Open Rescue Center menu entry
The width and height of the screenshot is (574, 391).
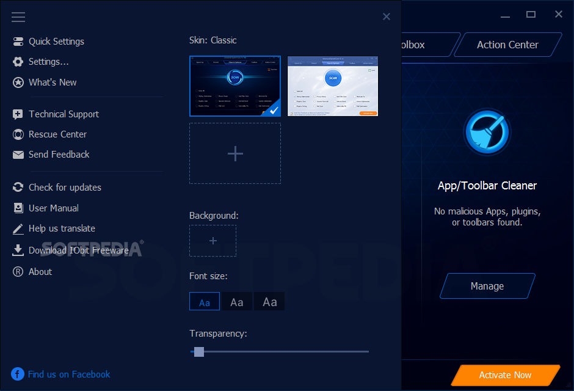(x=57, y=134)
